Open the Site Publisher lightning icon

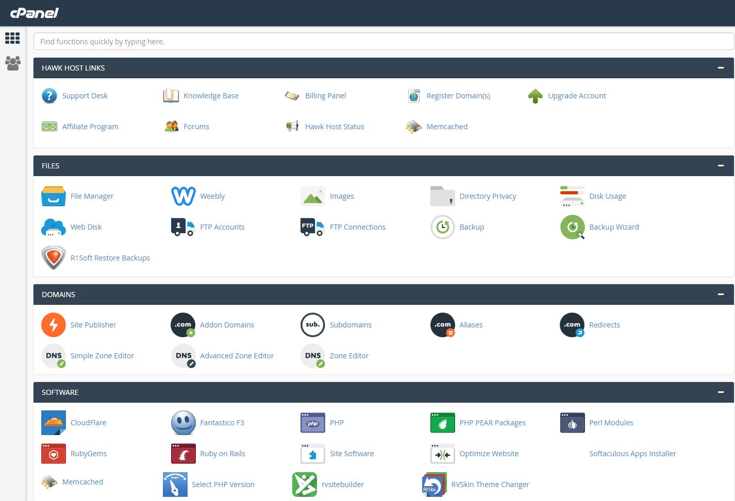54,325
